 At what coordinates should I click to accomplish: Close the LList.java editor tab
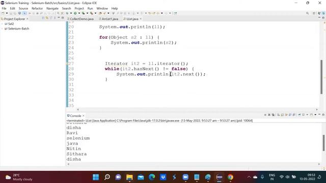(141, 19)
